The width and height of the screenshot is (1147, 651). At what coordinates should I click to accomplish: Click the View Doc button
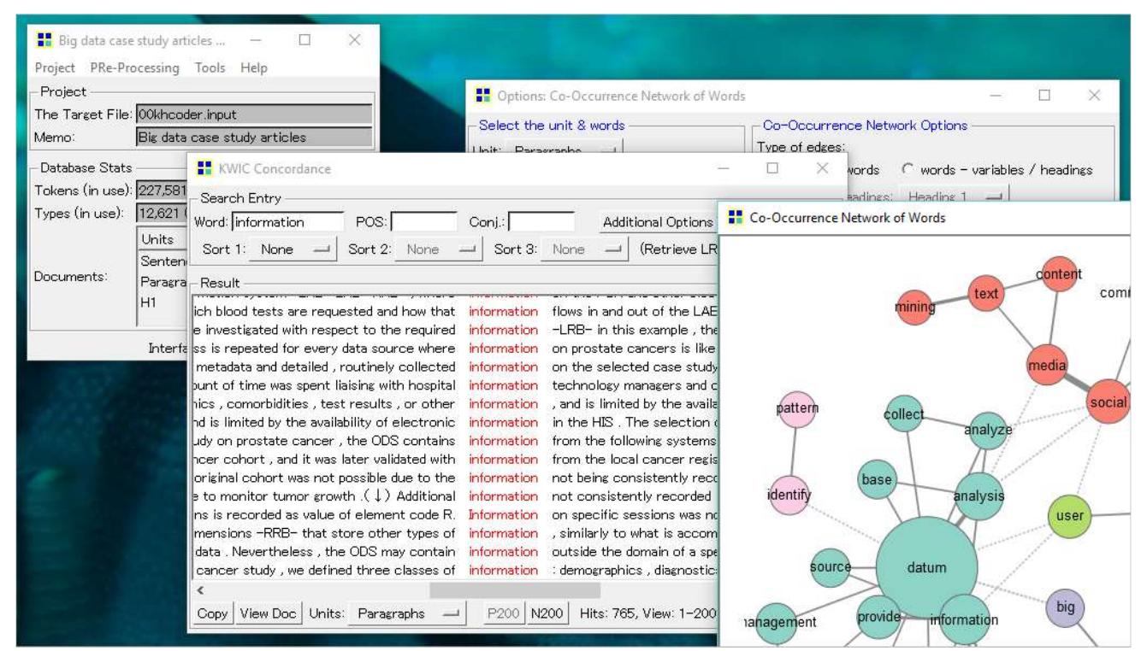click(269, 613)
